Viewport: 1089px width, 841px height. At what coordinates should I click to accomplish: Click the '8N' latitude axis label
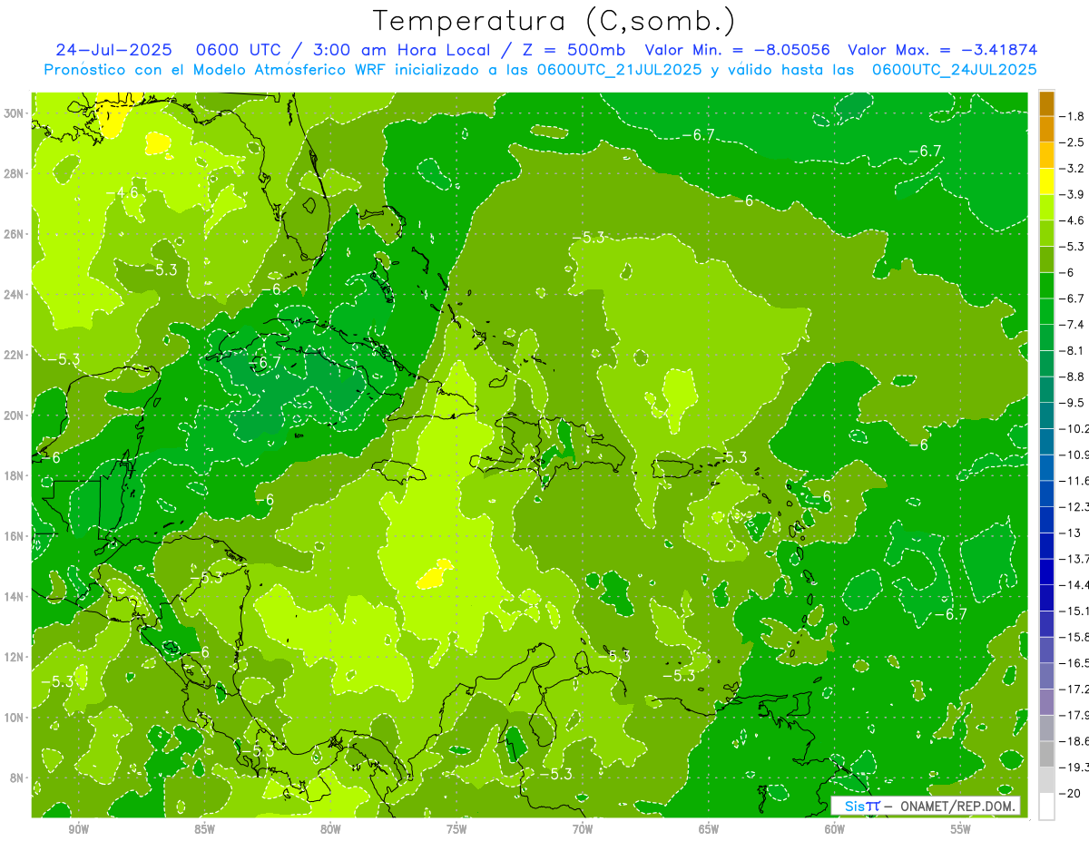(x=17, y=777)
